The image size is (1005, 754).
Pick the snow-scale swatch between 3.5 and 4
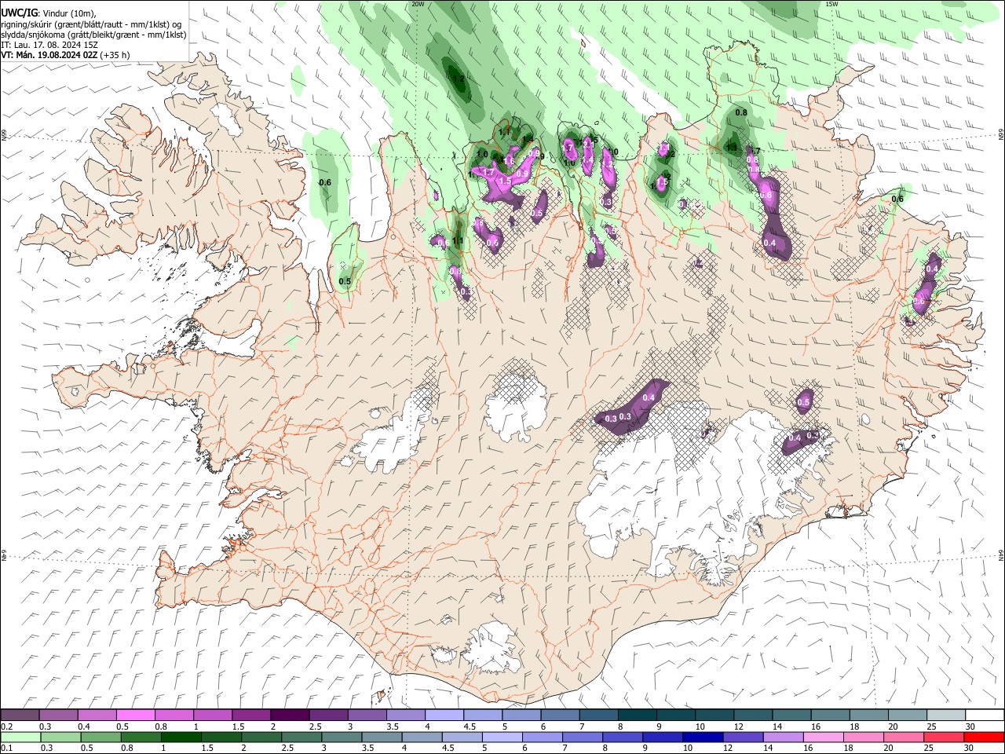pyautogui.click(x=405, y=716)
